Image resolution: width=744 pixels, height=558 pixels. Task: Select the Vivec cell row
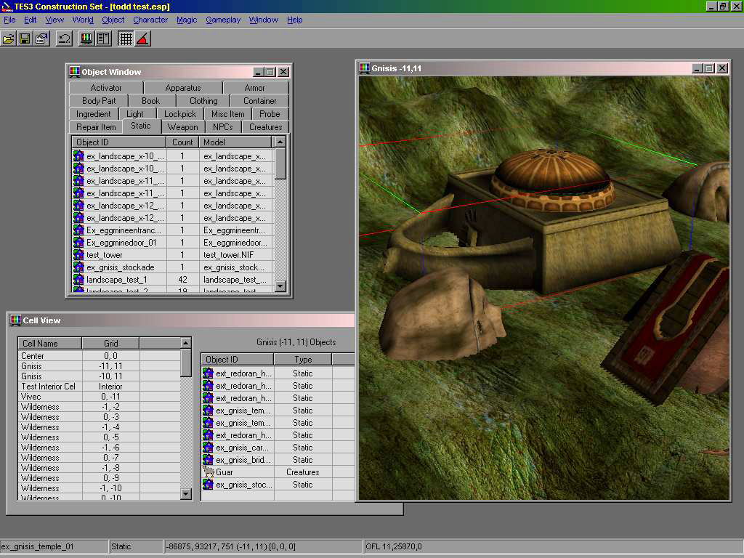tap(99, 397)
